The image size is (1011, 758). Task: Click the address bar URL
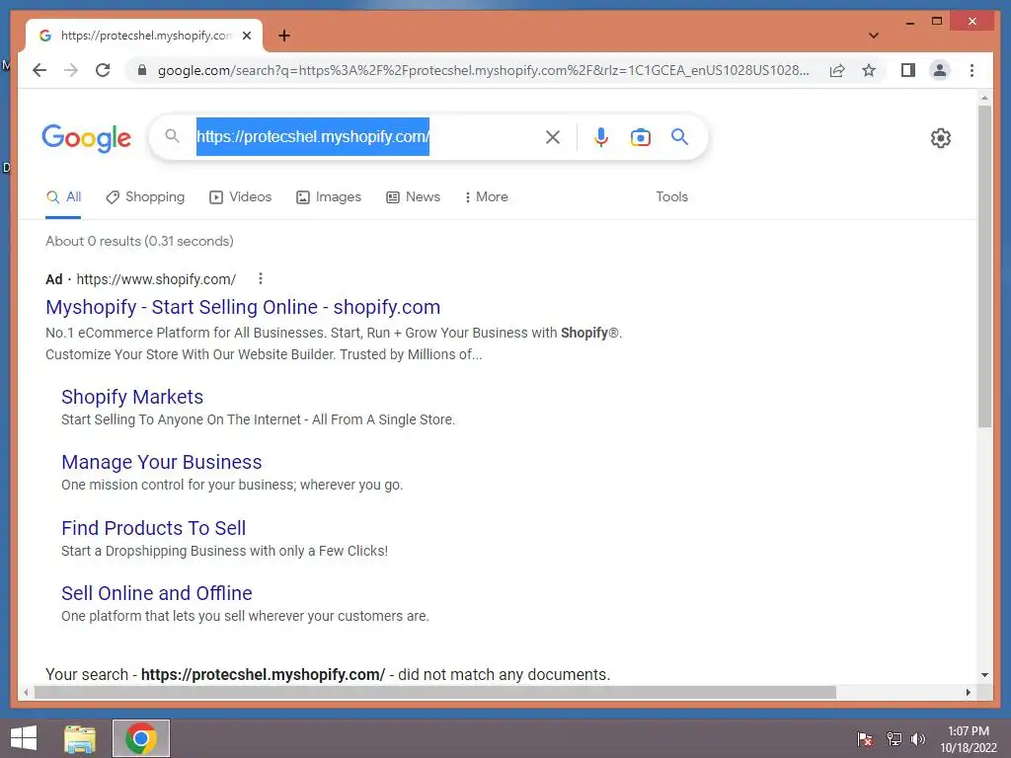[x=483, y=70]
